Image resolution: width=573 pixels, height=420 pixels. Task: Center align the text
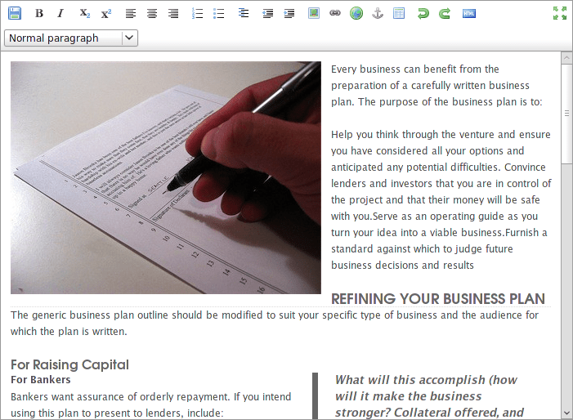[152, 14]
